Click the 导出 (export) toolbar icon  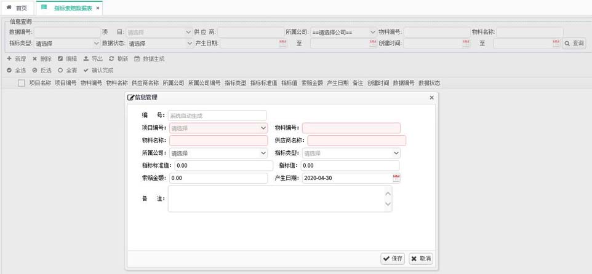pos(86,59)
